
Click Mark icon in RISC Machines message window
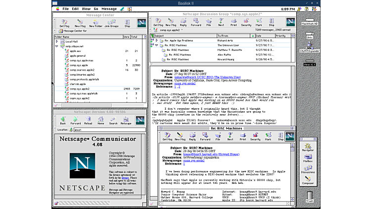coord(268,136)
